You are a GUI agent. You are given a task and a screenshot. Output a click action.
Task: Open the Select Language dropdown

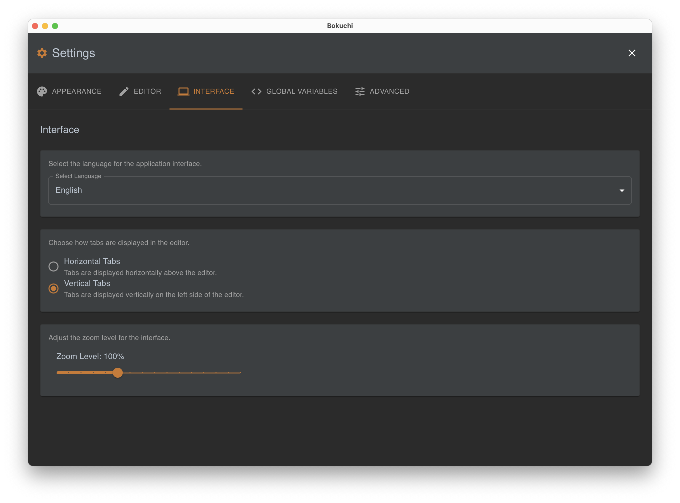pyautogui.click(x=339, y=190)
